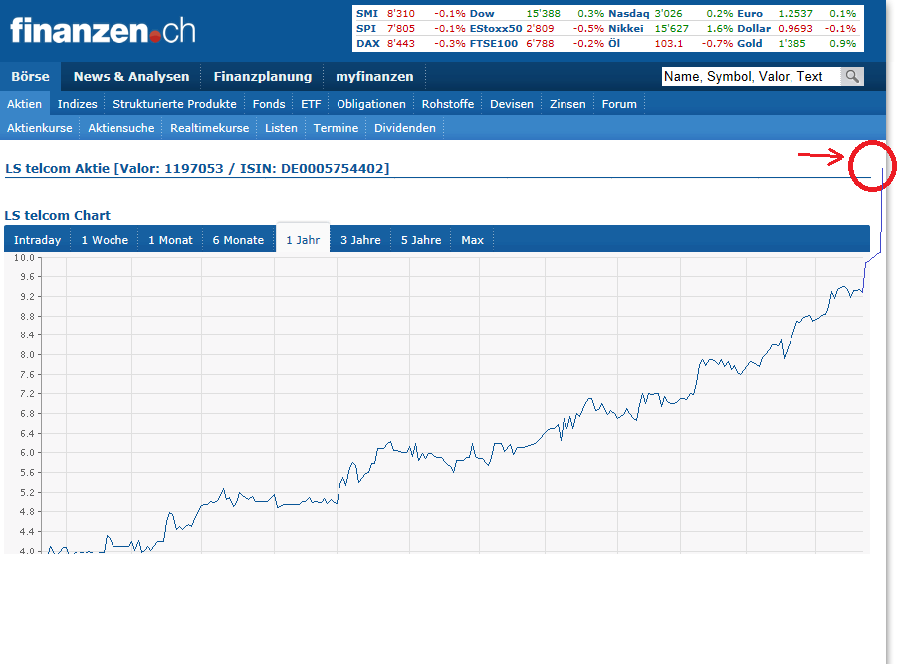The image size is (904, 664).
Task: Go to myfinanzen section
Action: 374,77
